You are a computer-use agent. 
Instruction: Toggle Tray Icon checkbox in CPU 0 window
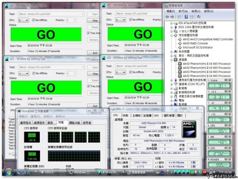pos(89,33)
